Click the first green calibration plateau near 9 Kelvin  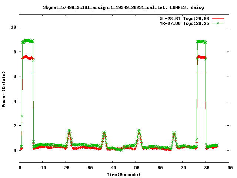coord(28,40)
